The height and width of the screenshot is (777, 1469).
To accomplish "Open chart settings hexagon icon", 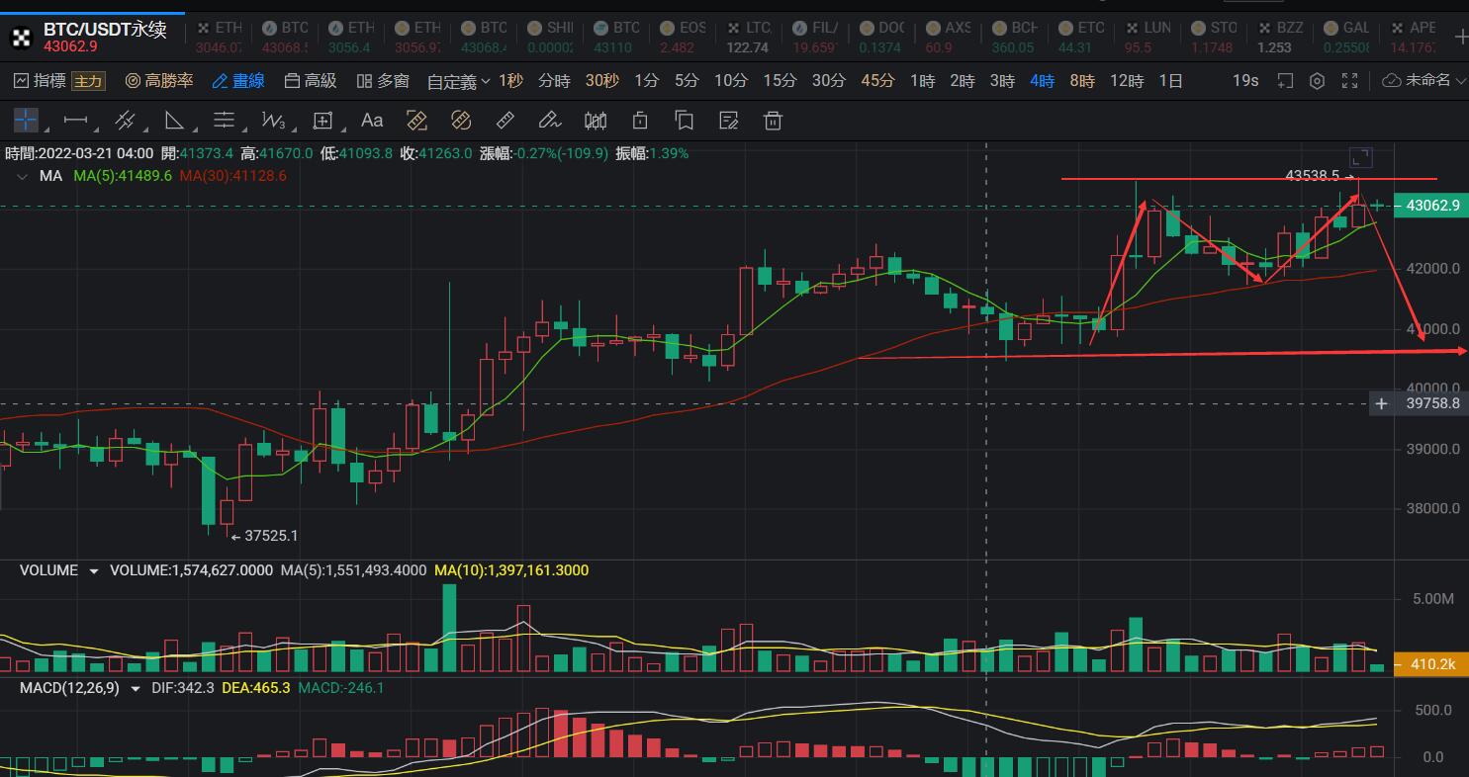I will point(1317,81).
